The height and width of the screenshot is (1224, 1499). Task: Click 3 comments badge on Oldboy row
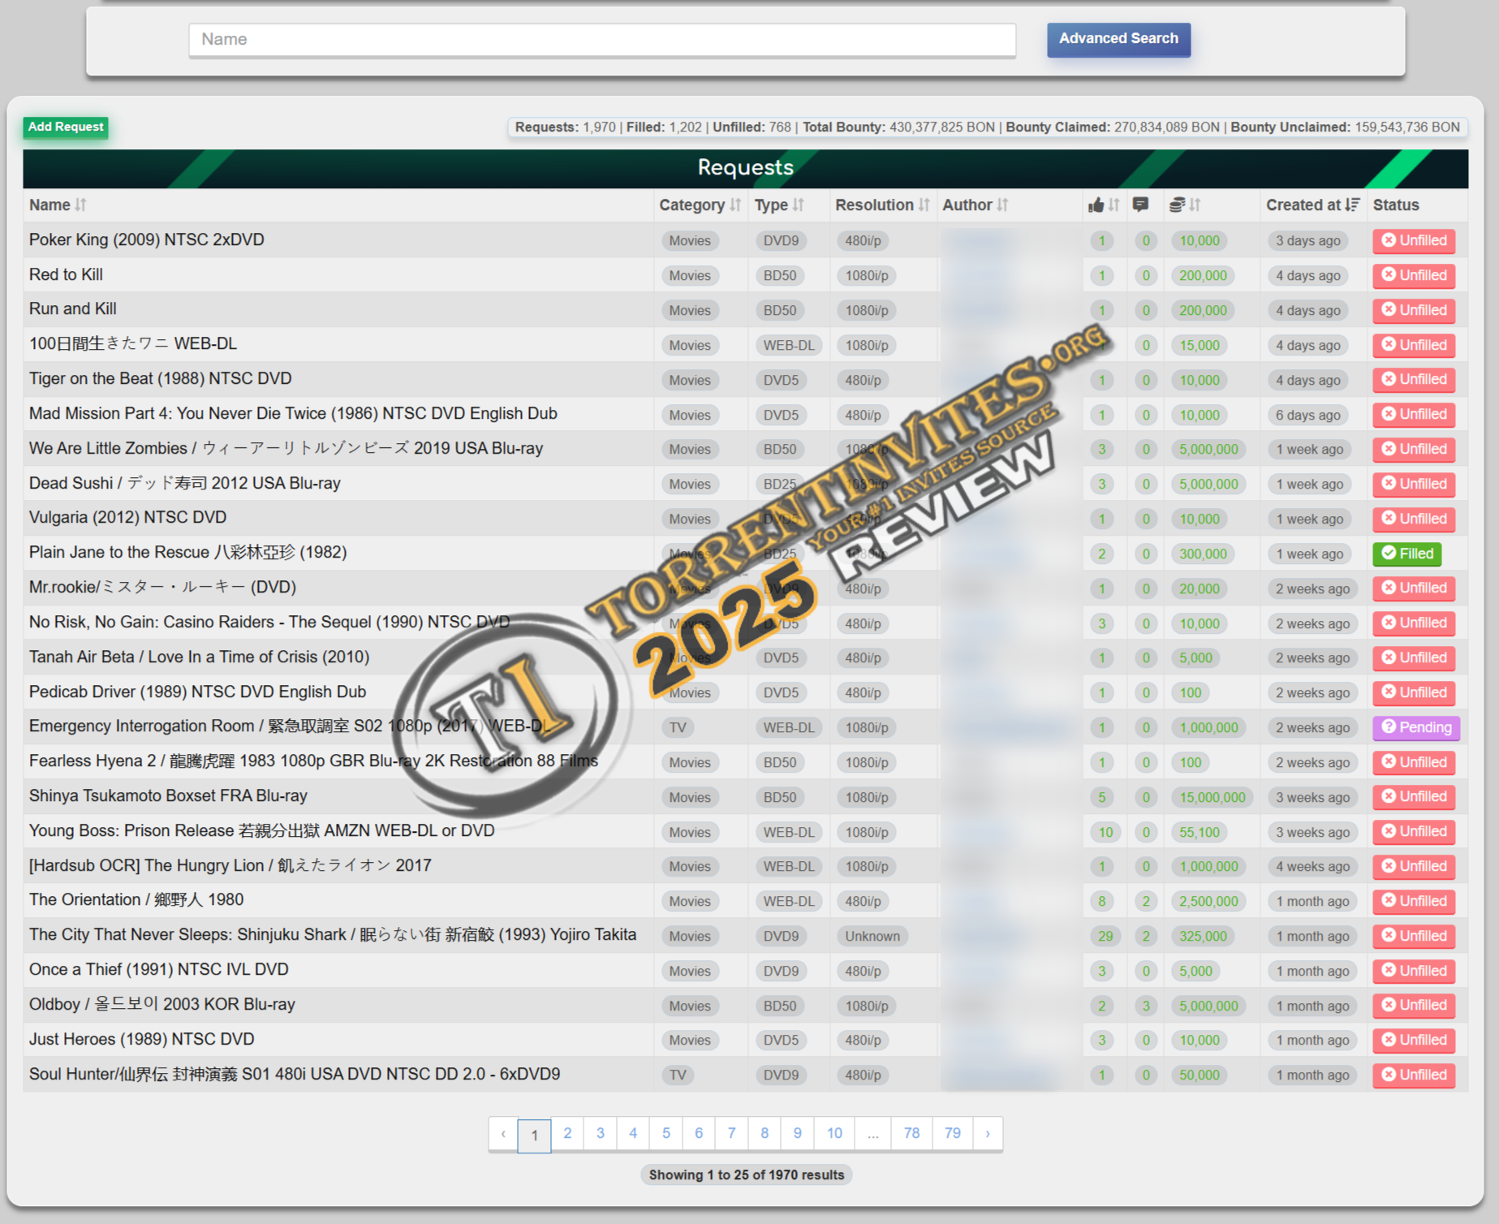point(1146,1006)
